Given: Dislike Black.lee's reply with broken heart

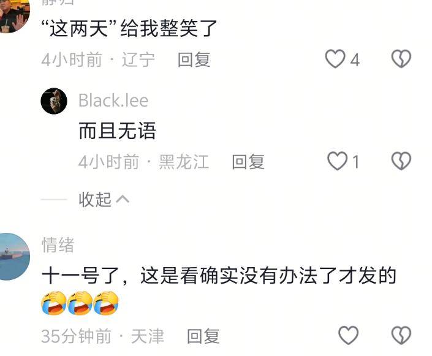Looking at the screenshot, I should tap(401, 161).
